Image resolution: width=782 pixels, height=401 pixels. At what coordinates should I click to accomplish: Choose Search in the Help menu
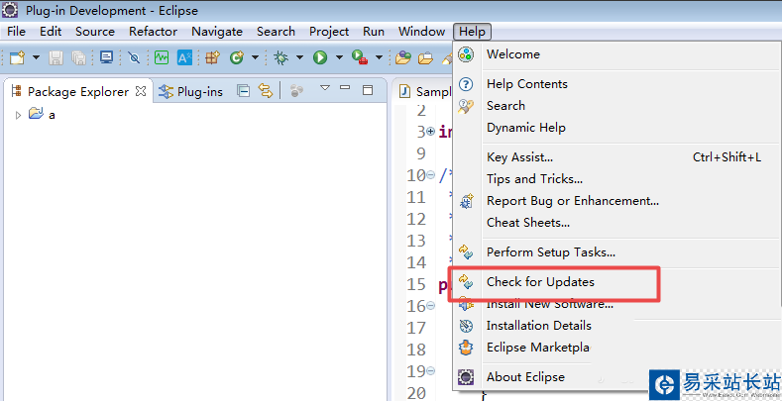coord(616,106)
